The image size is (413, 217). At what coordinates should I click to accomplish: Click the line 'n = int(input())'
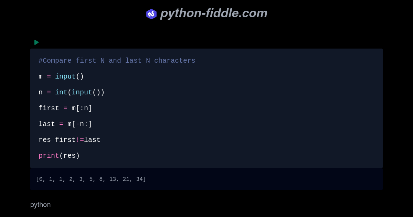tap(71, 92)
